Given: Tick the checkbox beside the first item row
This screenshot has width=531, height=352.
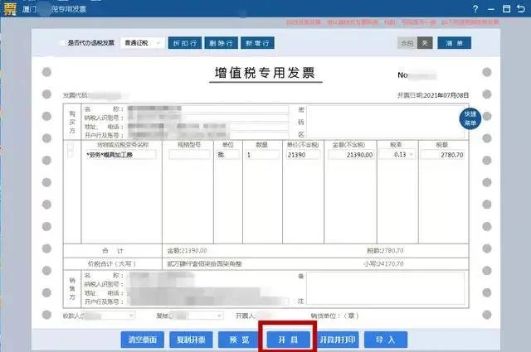Looking at the screenshot, I should pyautogui.click(x=71, y=154).
